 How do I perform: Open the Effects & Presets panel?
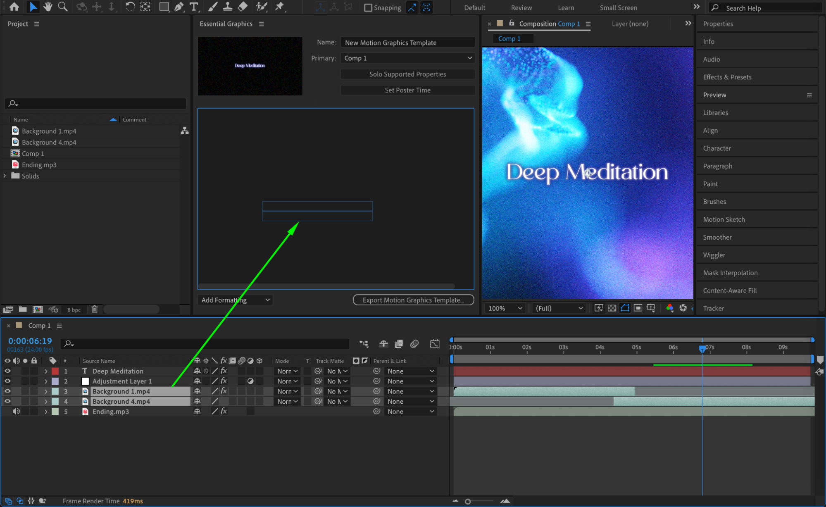coord(727,77)
